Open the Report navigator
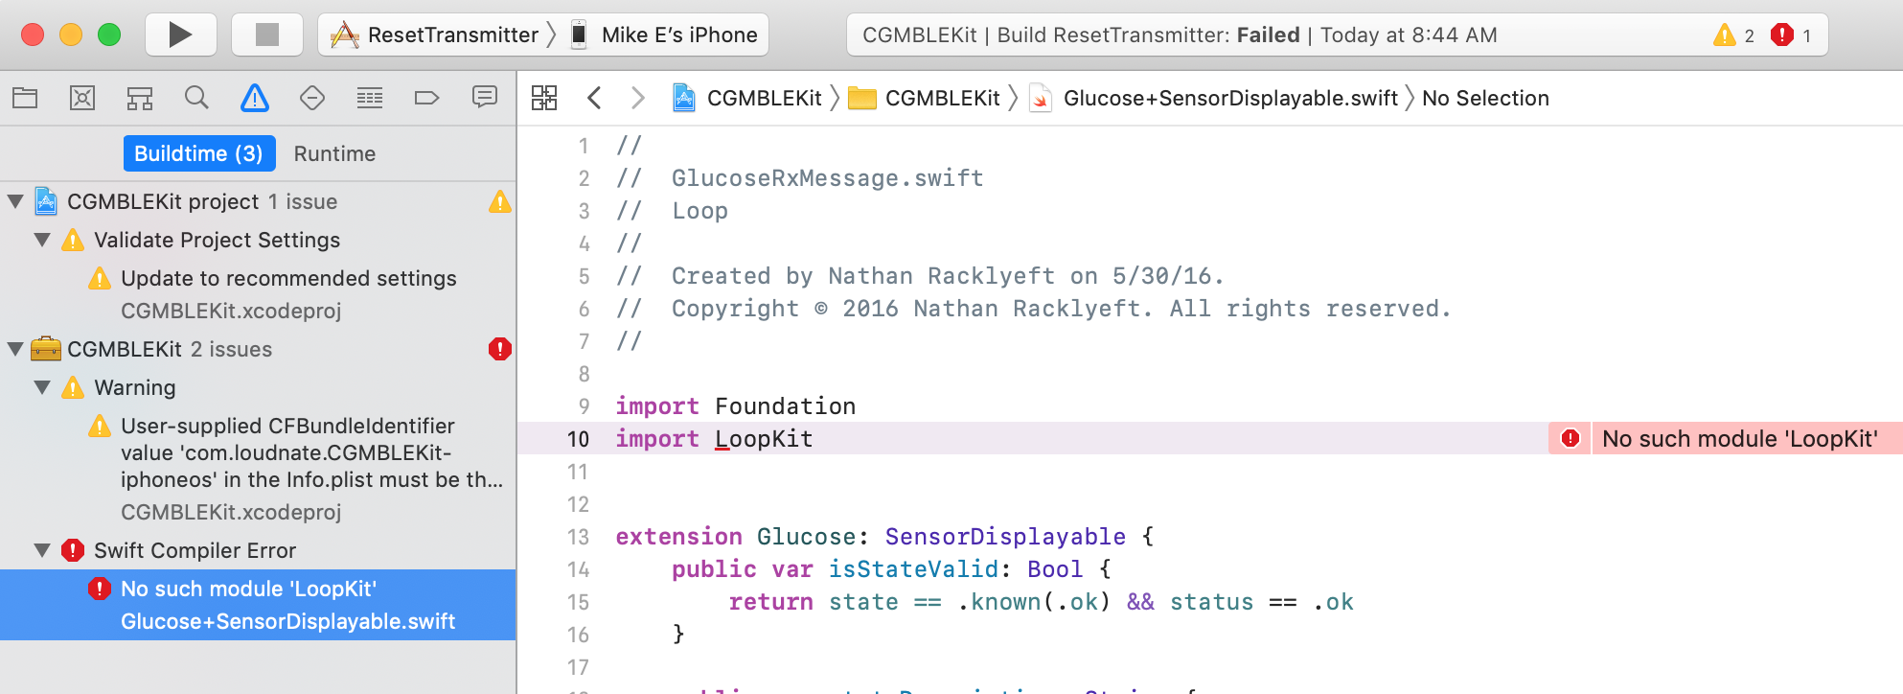 click(x=486, y=97)
